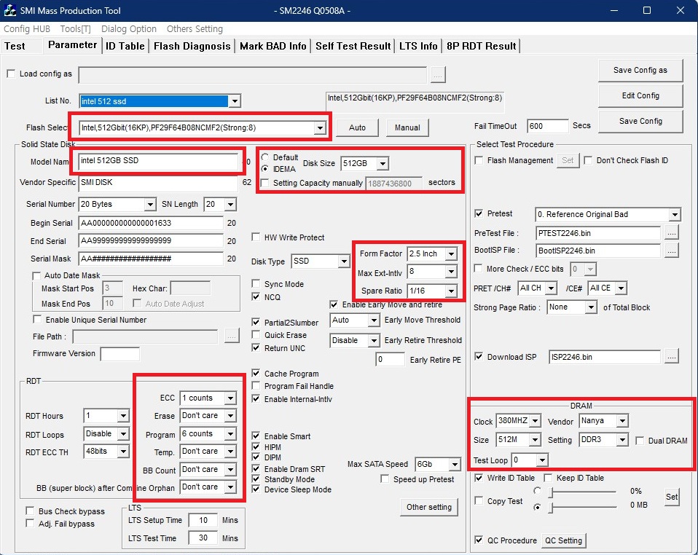Open the Dialog Option menu

tap(129, 29)
